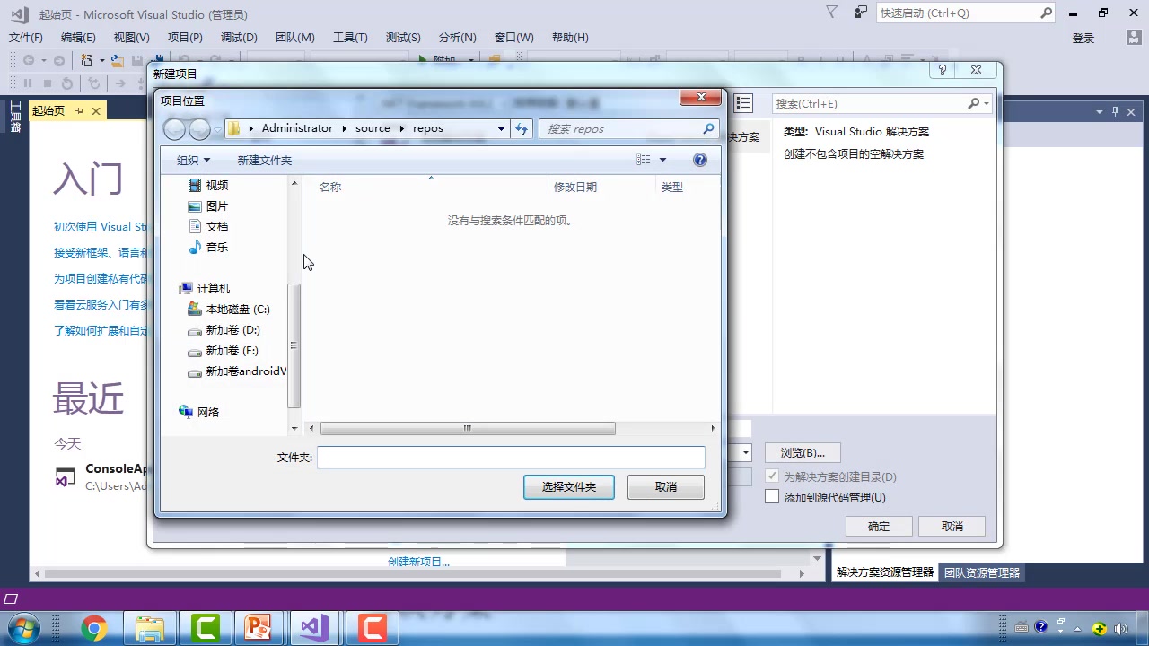Open the 组织 dropdown menu
Viewport: 1149px width, 646px height.
coord(193,160)
